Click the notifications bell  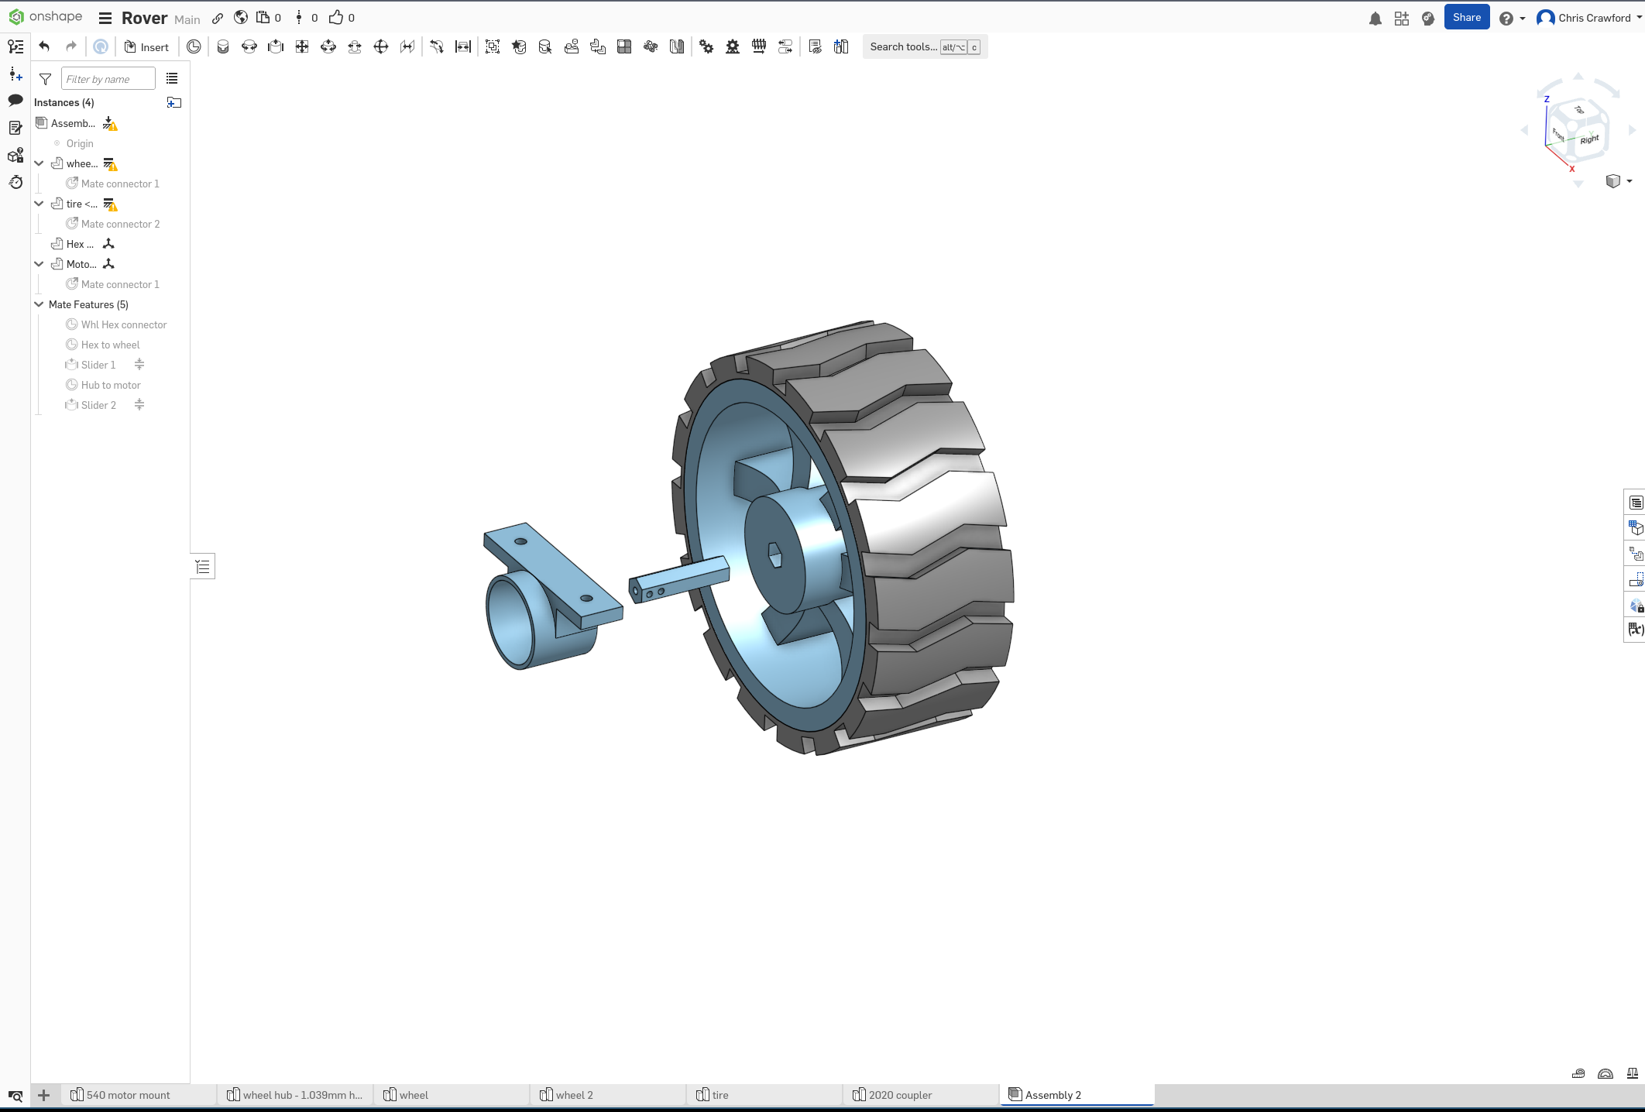(x=1375, y=18)
